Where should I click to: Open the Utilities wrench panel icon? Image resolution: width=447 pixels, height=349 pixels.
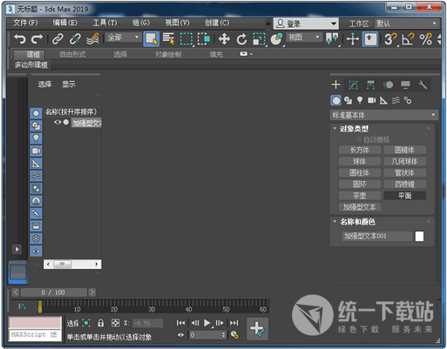(422, 85)
